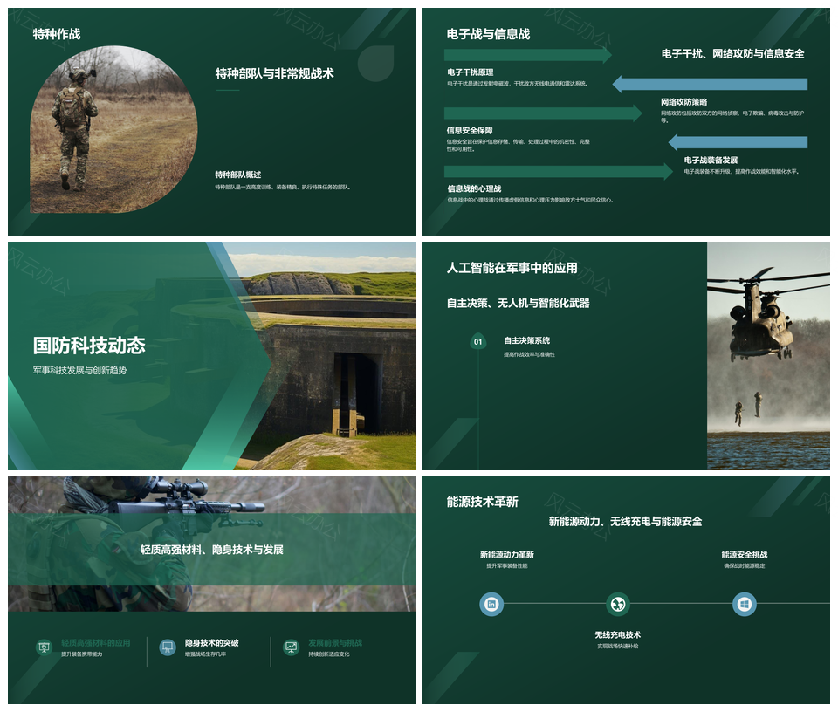
Task: Click the 人工智能在军事中的应用 heading
Action: pos(512,268)
